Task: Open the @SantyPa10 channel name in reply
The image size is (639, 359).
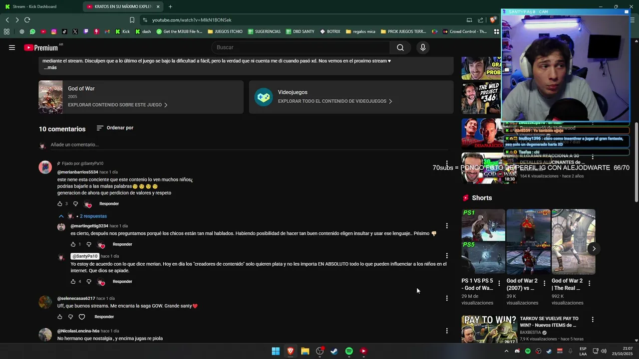Action: coord(84,256)
